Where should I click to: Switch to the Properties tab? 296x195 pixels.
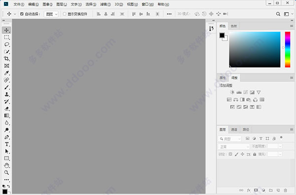[x=222, y=78]
